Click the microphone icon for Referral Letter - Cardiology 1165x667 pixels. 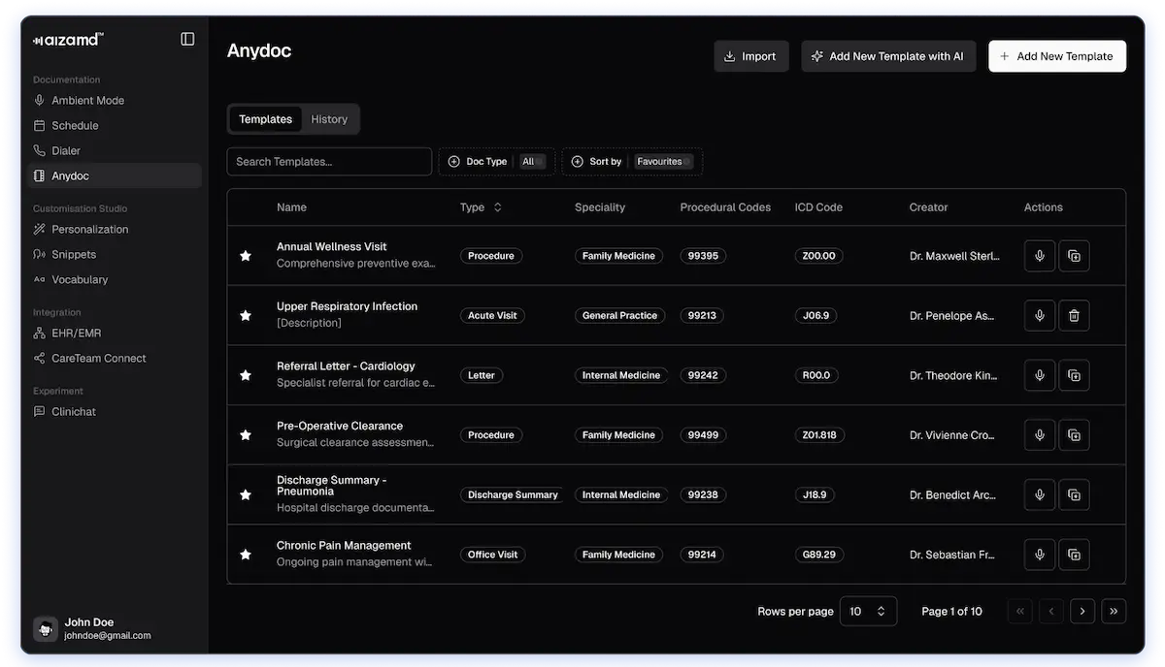coord(1040,375)
